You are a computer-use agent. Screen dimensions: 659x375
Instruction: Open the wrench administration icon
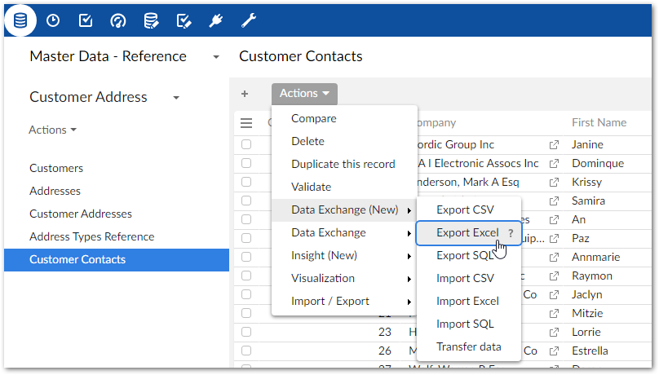tap(249, 20)
